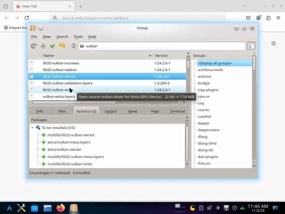
Task: Click the globe icon next to To be installed
Action: [38, 128]
